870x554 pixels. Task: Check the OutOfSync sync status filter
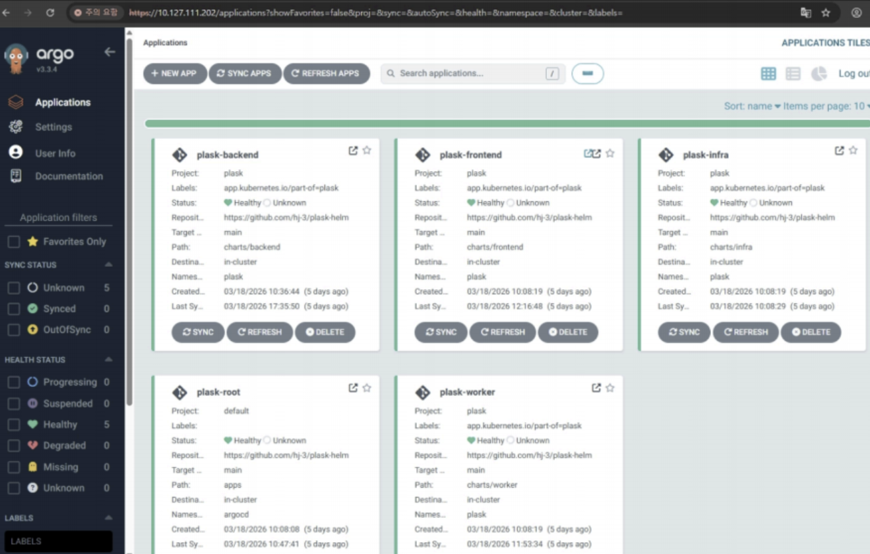13,330
